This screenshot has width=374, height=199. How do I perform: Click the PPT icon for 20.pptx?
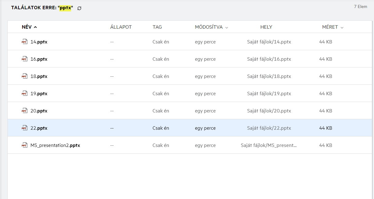pos(24,111)
